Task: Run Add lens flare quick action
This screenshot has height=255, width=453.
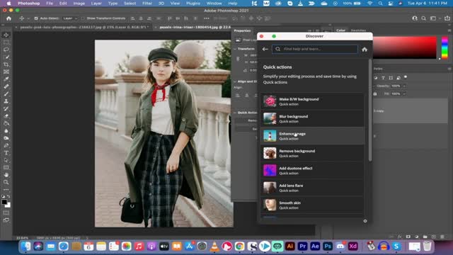Action: [x=312, y=188]
